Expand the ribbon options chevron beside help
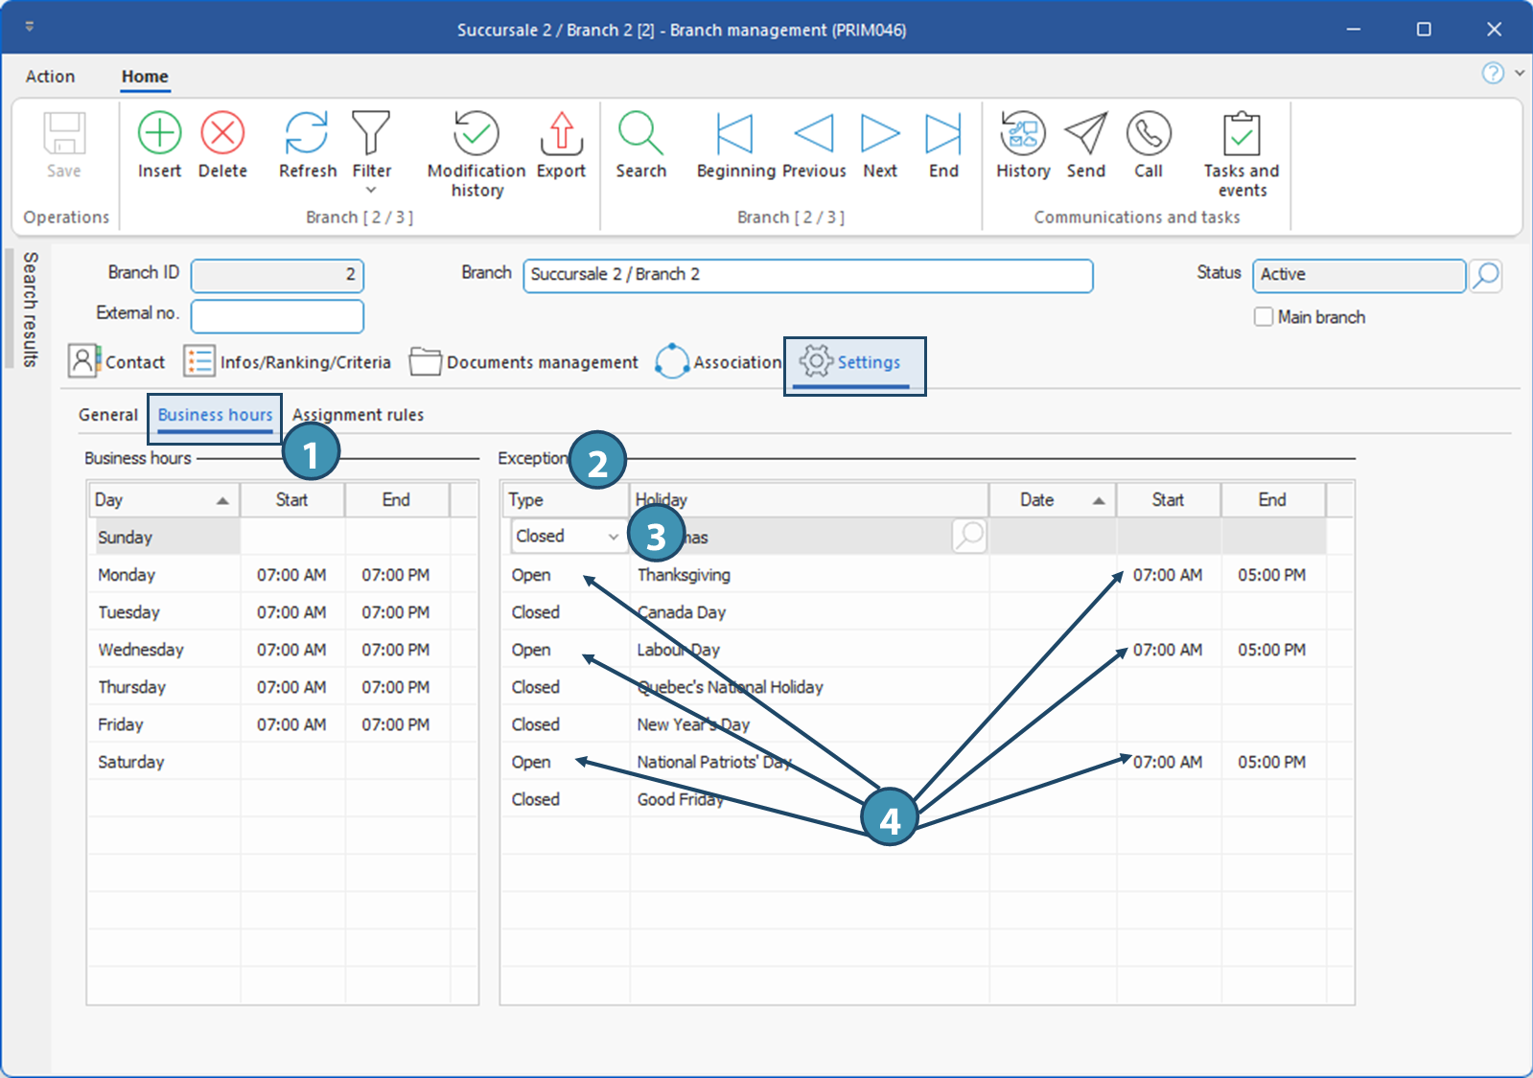The width and height of the screenshot is (1533, 1078). coord(1520,73)
